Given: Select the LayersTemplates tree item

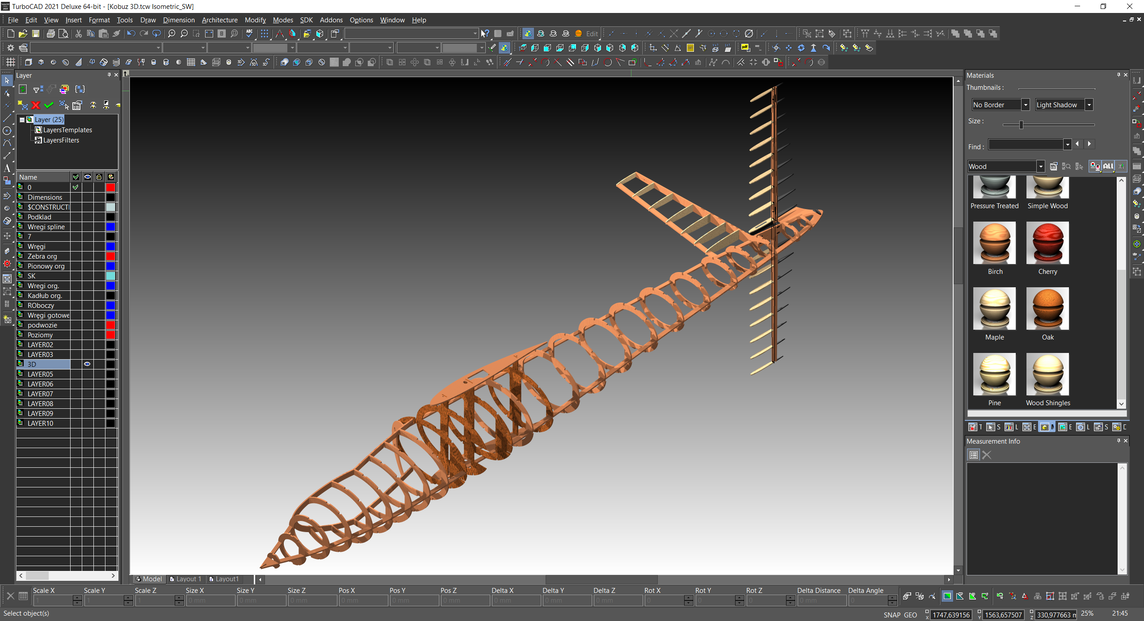Looking at the screenshot, I should pos(67,130).
